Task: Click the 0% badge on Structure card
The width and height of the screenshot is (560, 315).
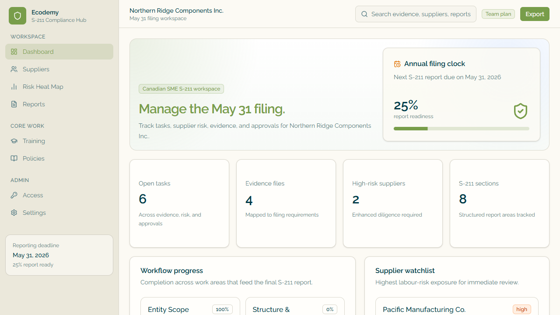Action: pos(330,309)
